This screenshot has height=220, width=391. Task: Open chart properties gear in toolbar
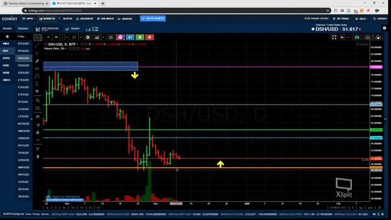88,37
